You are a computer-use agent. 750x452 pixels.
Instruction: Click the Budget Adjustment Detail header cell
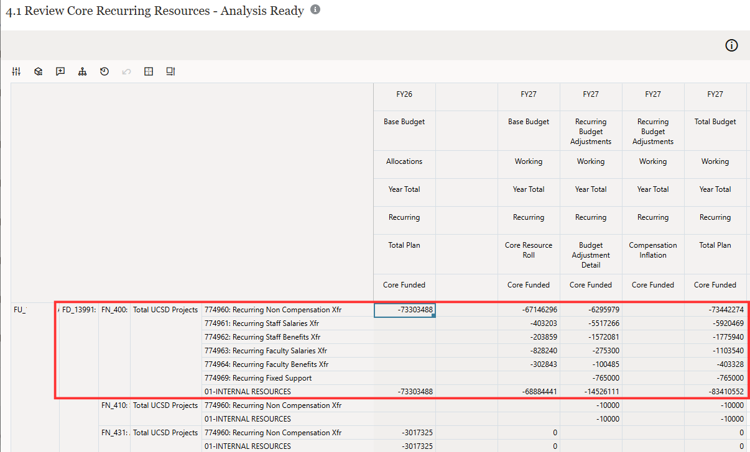(591, 255)
